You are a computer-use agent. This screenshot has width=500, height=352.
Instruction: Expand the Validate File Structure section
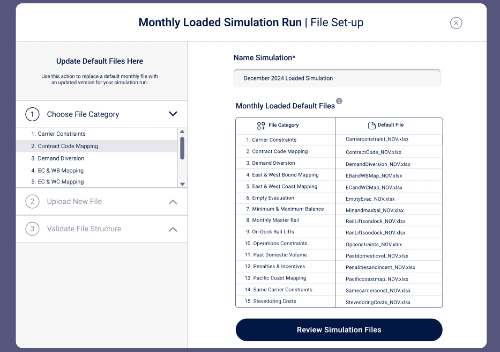coord(173,229)
